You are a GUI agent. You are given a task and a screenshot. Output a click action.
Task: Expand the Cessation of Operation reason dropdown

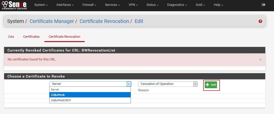(x=168, y=84)
